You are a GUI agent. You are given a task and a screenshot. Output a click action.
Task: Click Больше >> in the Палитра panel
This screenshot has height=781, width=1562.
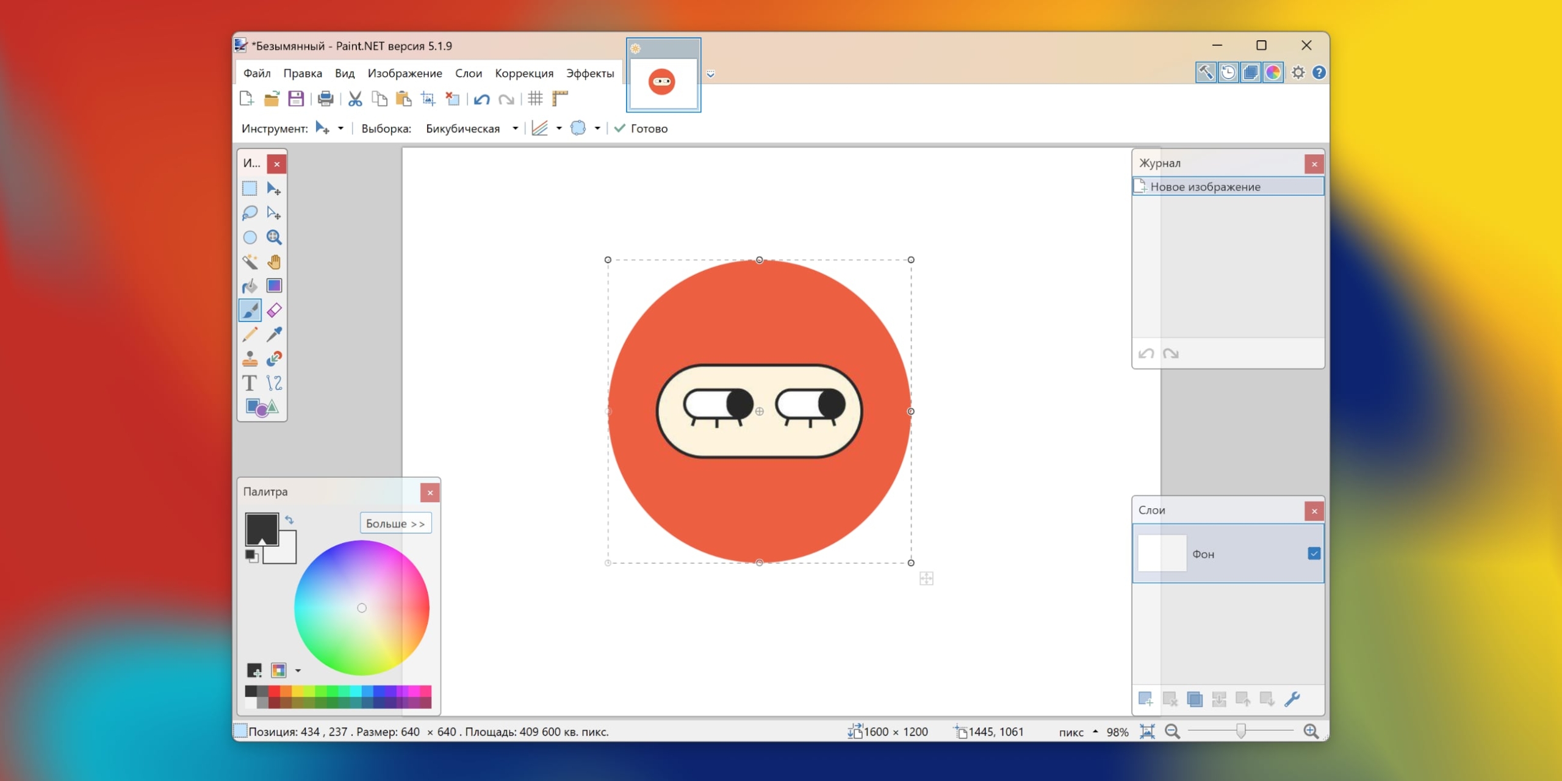395,523
